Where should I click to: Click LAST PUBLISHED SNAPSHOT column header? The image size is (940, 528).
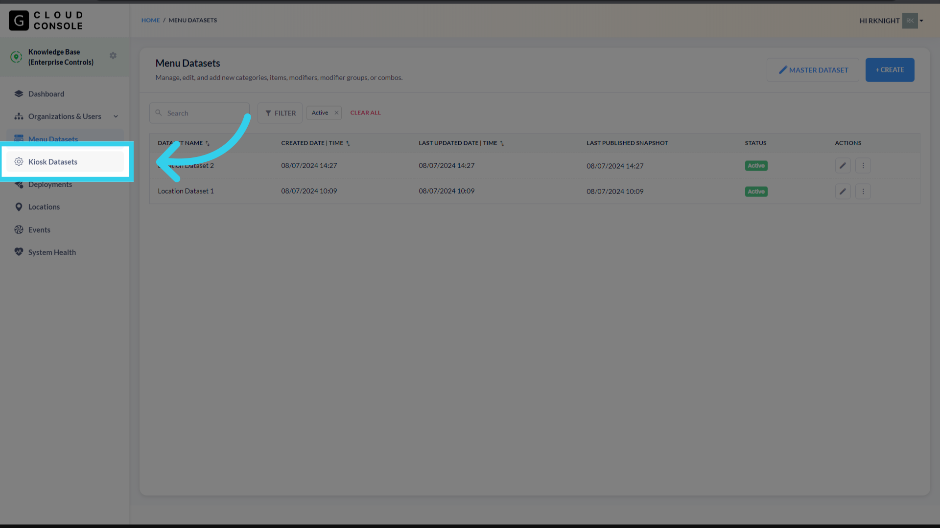coord(627,143)
